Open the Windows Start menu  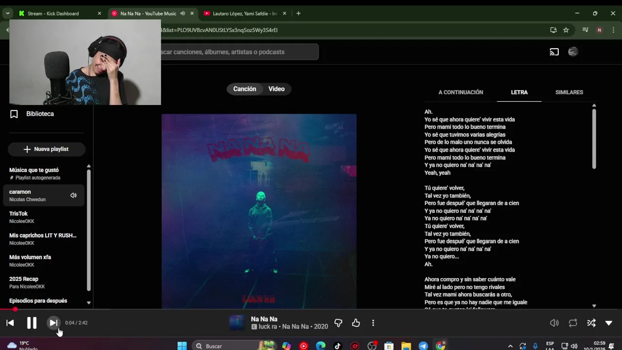point(182,346)
